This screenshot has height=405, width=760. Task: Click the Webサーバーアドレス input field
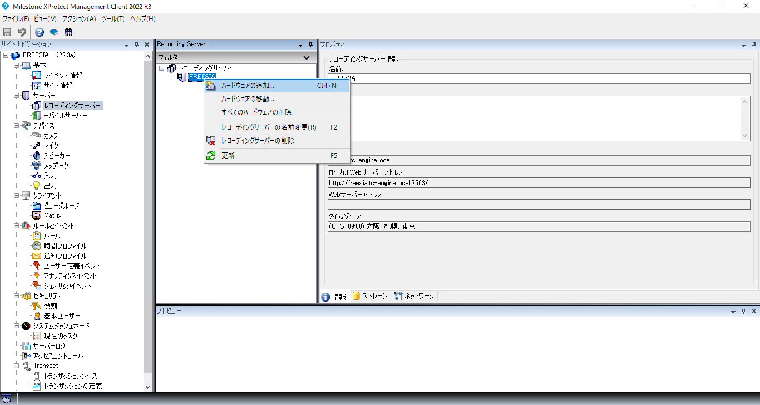click(539, 205)
